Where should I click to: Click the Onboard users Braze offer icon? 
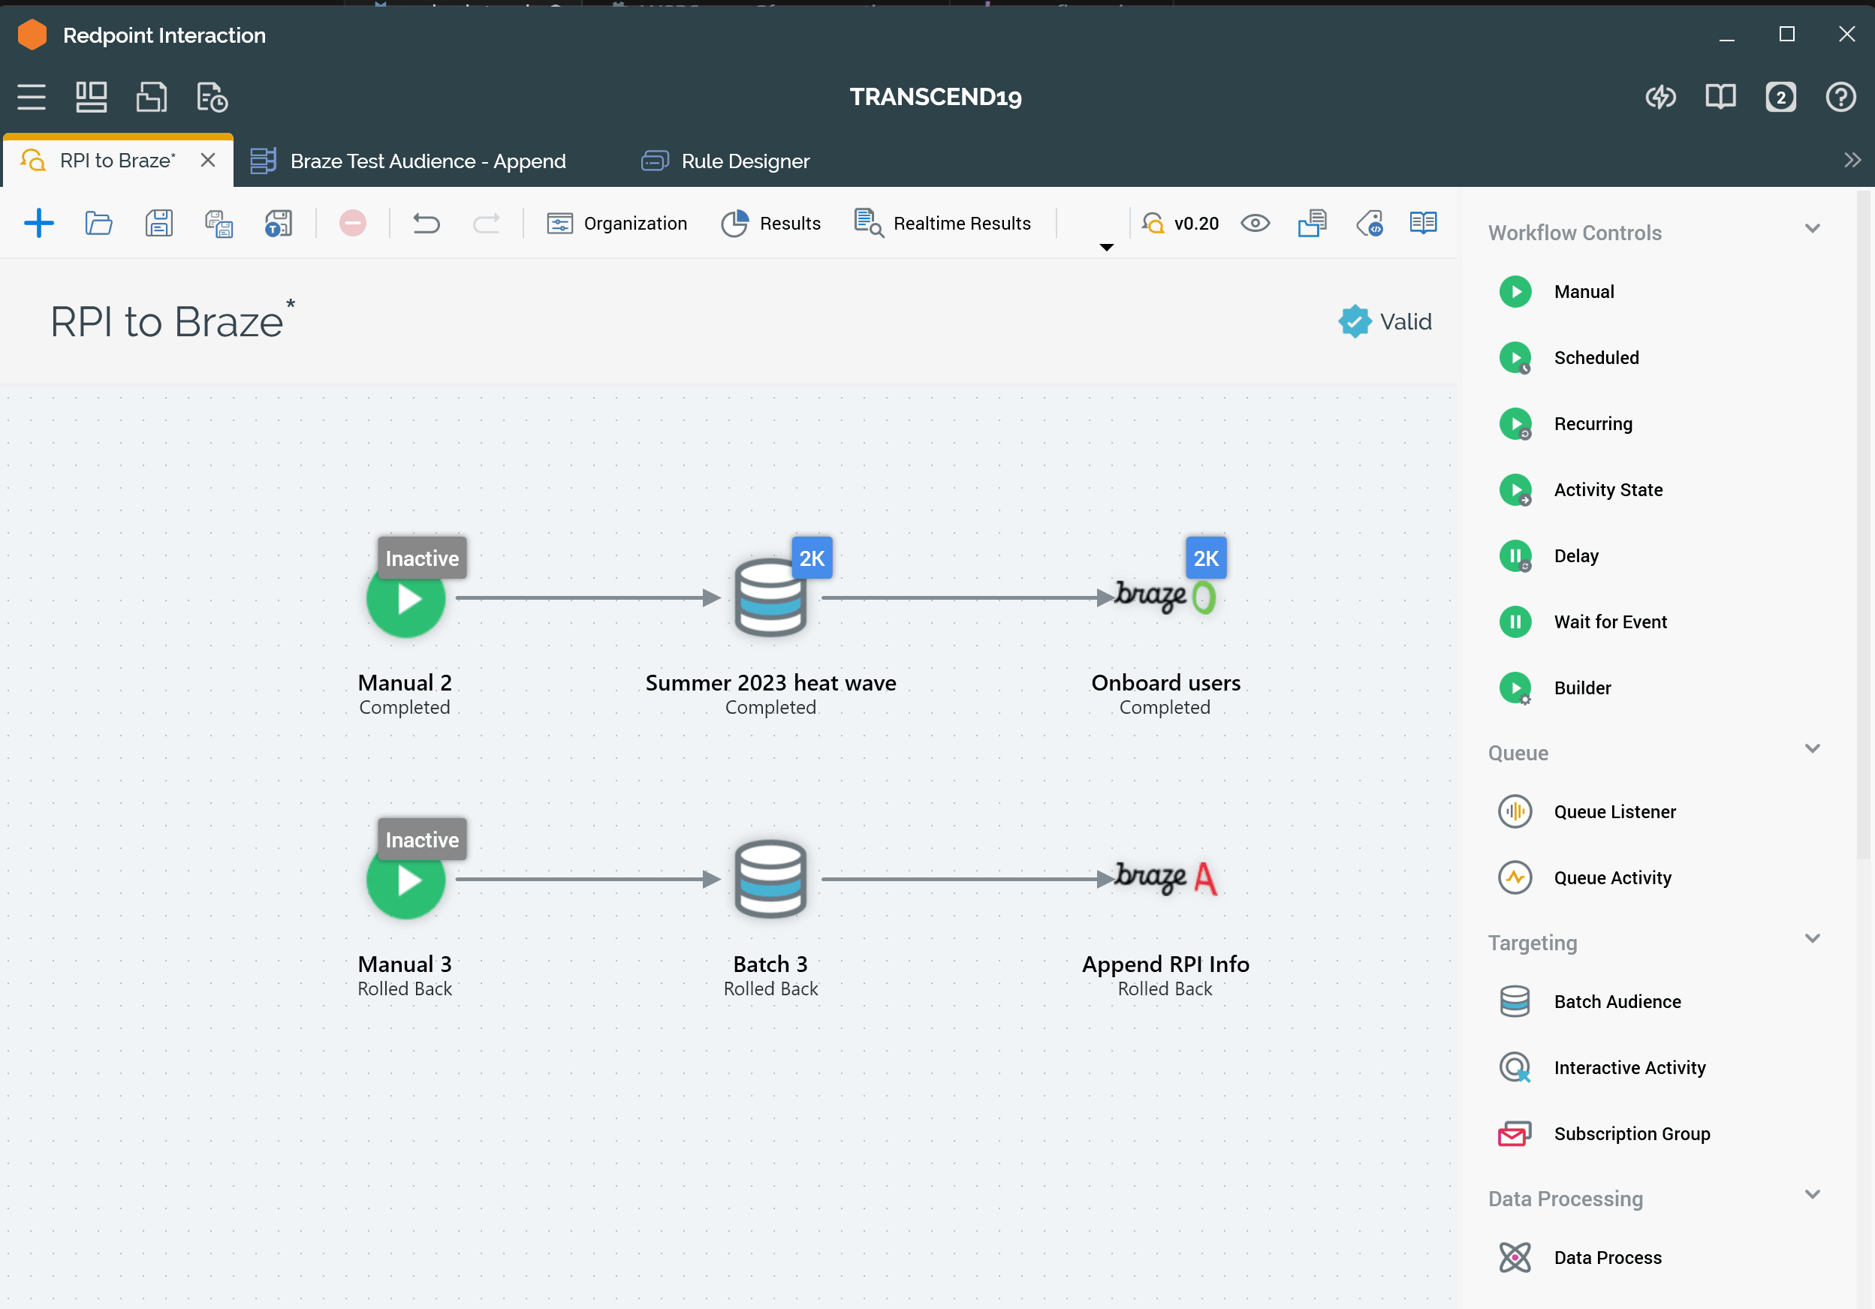tap(1165, 597)
